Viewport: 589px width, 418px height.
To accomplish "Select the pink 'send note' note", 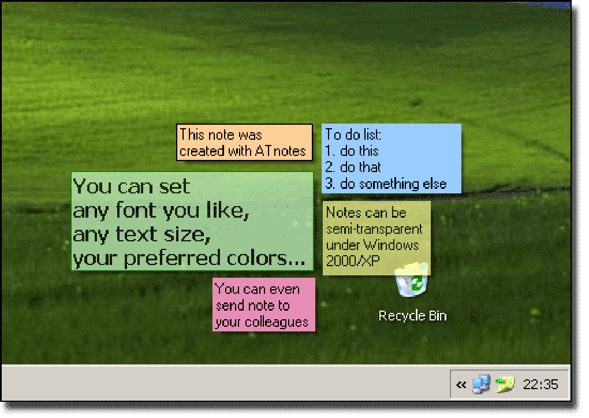I will (x=264, y=305).
